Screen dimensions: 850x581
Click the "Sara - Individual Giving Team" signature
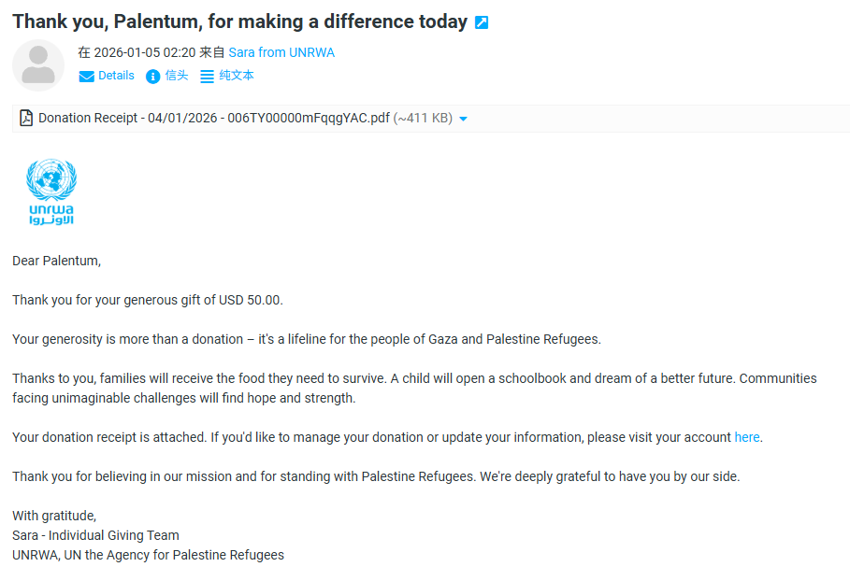pyautogui.click(x=95, y=535)
